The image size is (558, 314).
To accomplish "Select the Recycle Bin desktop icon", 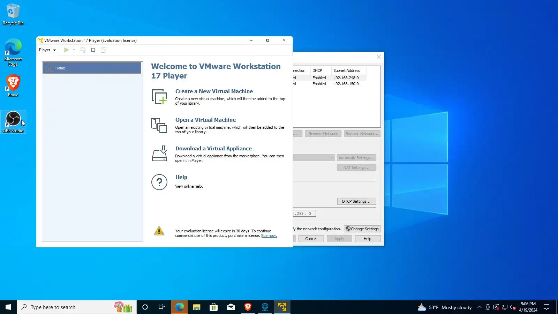I will pyautogui.click(x=13, y=15).
